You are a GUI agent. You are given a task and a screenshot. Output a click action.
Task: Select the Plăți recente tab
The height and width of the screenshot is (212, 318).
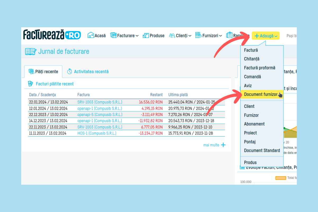coord(43,72)
